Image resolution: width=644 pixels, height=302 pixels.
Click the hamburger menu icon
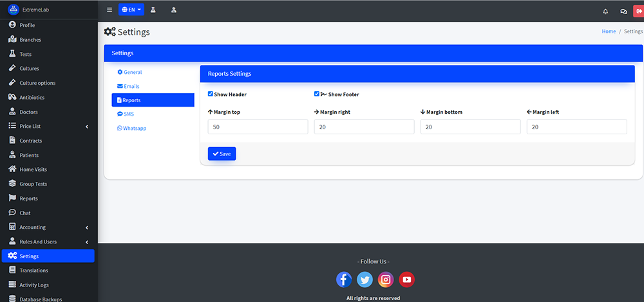pyautogui.click(x=109, y=10)
